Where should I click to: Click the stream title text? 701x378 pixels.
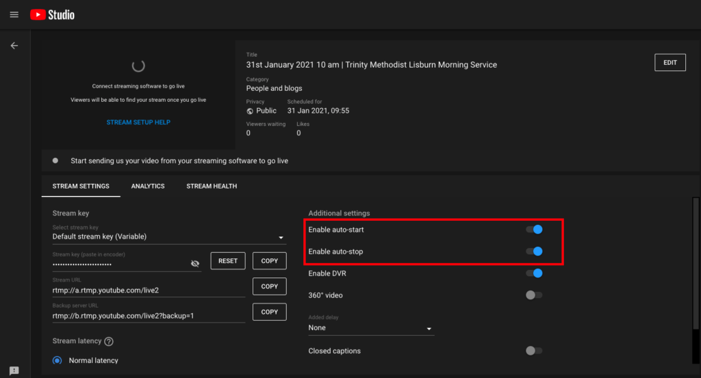(372, 65)
